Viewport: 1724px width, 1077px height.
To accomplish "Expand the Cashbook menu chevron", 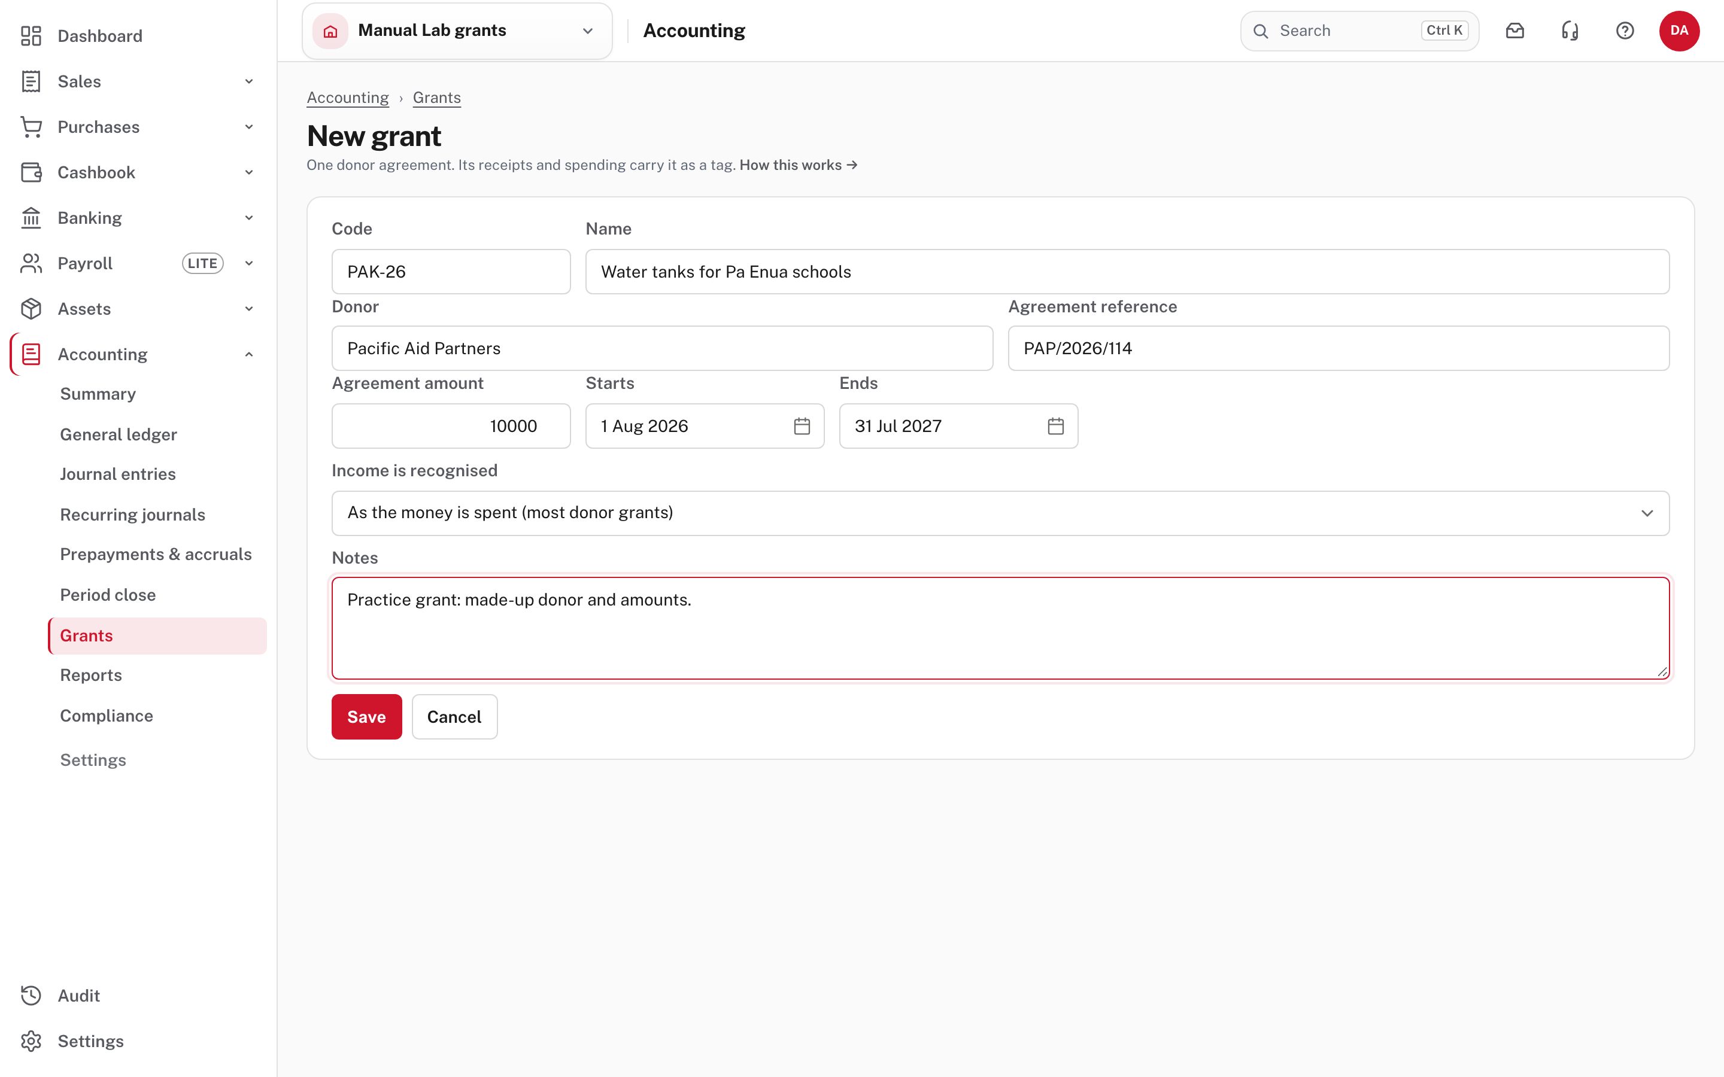I will (x=248, y=172).
